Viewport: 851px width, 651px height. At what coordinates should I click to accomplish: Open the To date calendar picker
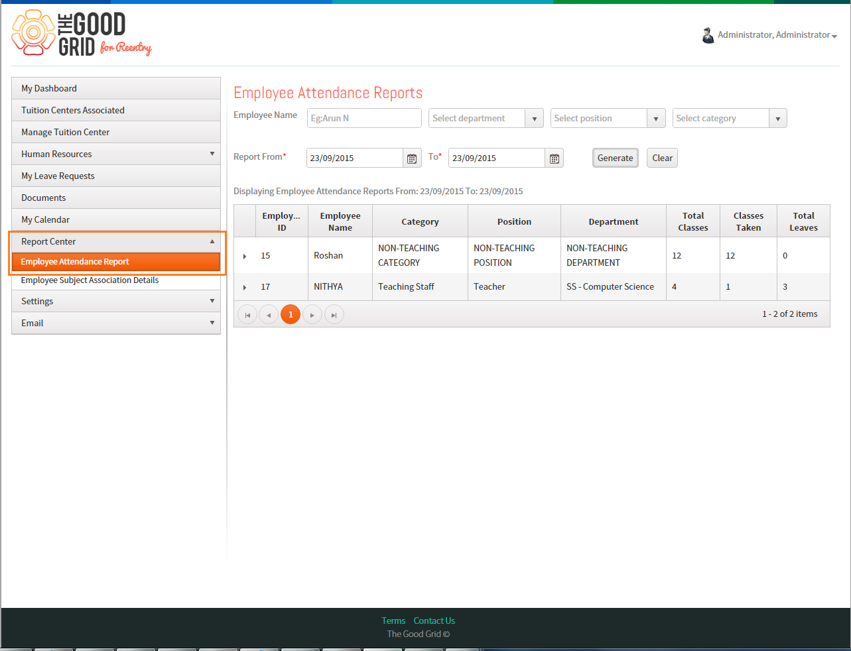(x=555, y=158)
